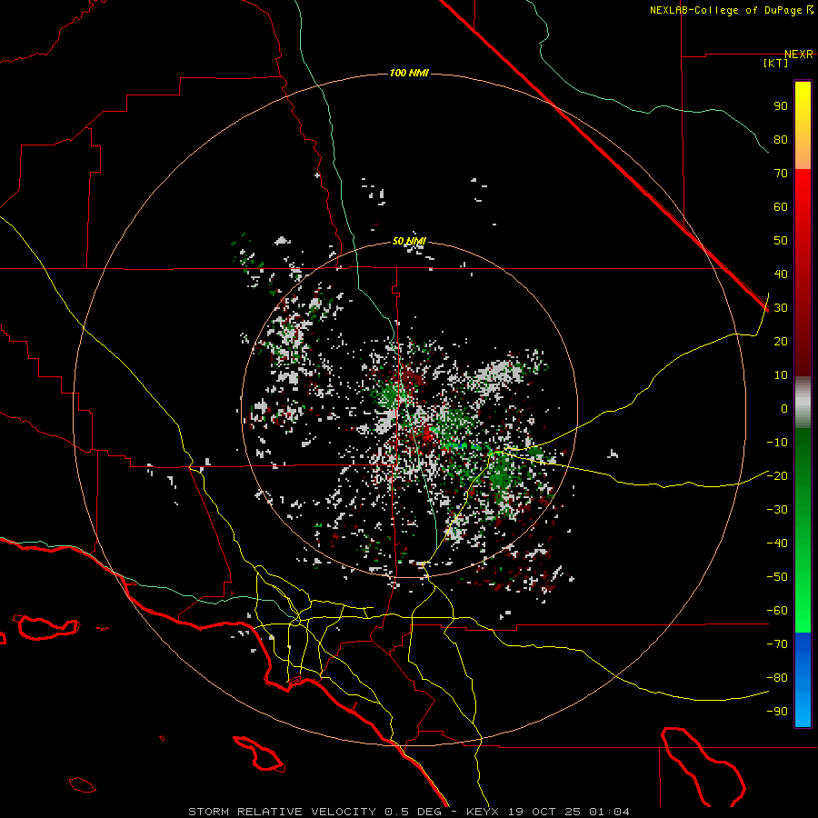Click the 30 value on velocity scale

tap(781, 308)
